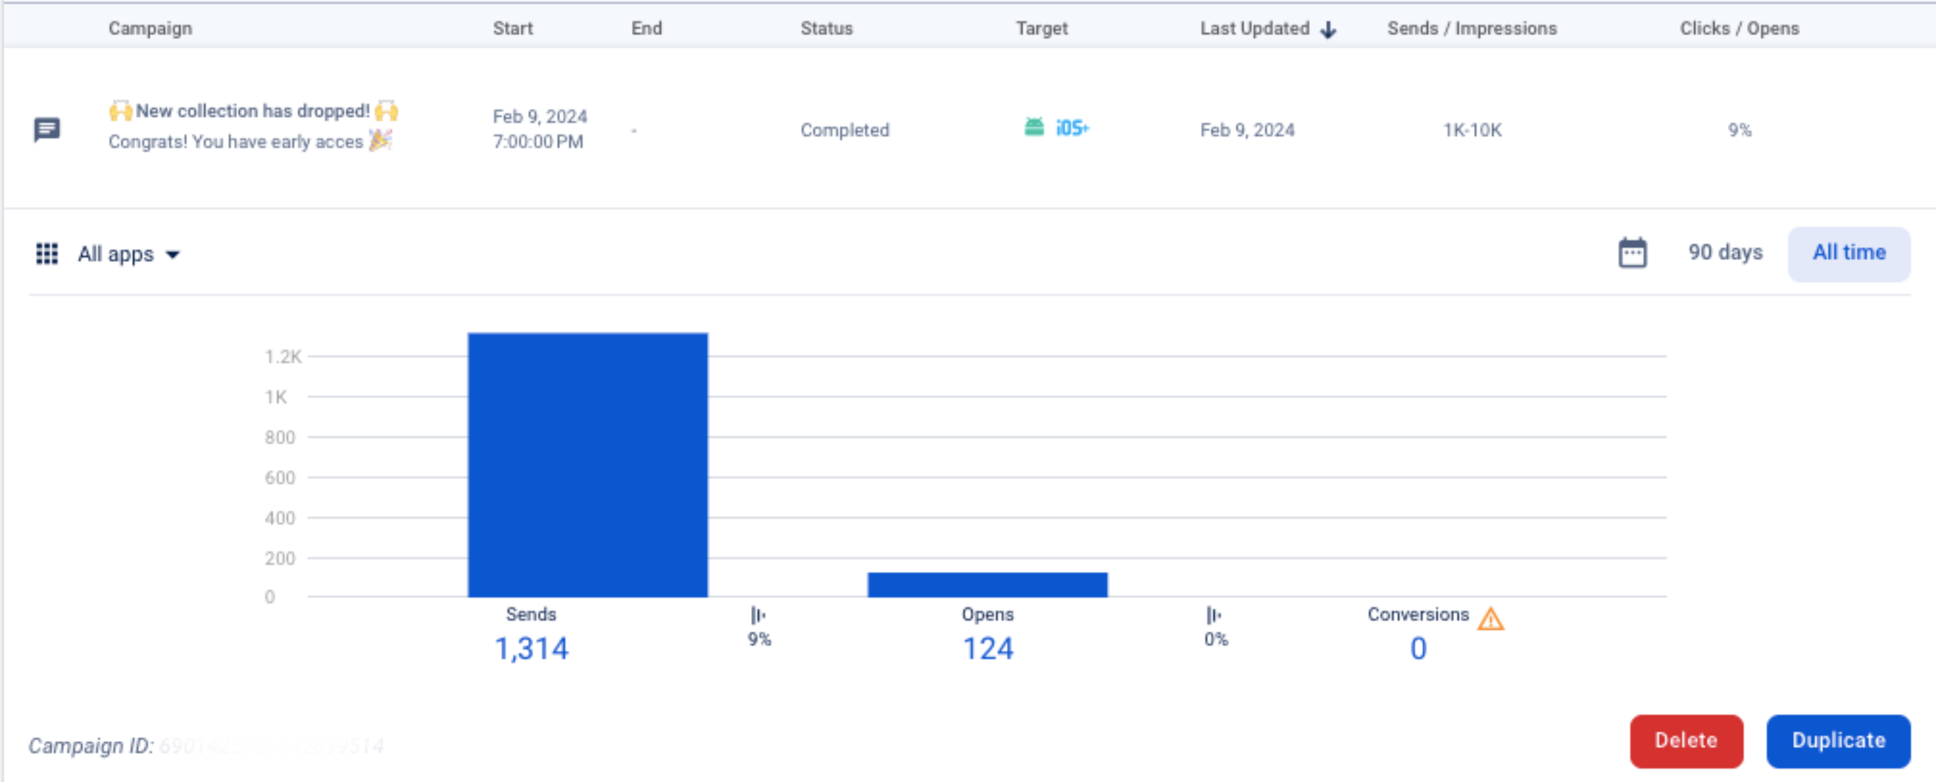This screenshot has width=1936, height=782.
Task: Click the Sends bar in chart
Action: (587, 466)
